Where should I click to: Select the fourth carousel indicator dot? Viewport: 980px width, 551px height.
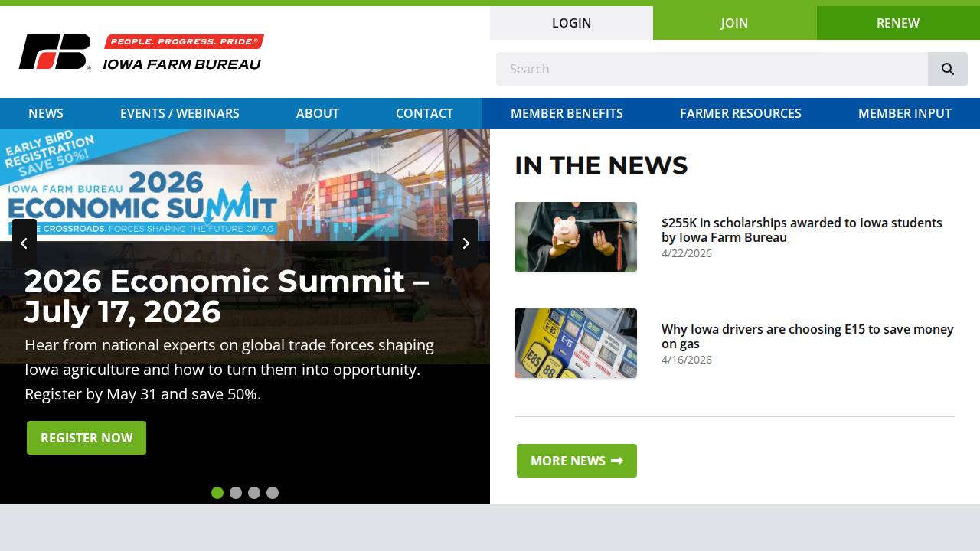click(x=273, y=493)
